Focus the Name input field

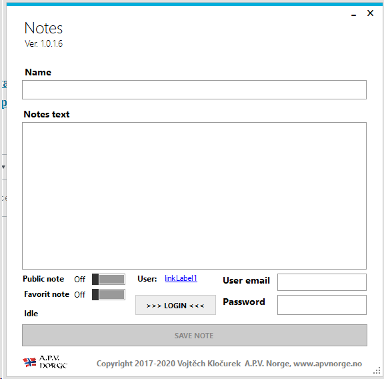coord(194,89)
